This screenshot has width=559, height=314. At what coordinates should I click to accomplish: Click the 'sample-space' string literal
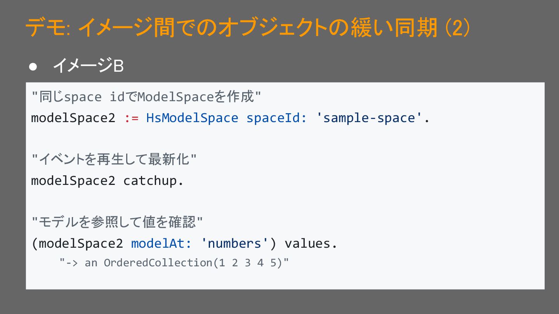pos(369,118)
